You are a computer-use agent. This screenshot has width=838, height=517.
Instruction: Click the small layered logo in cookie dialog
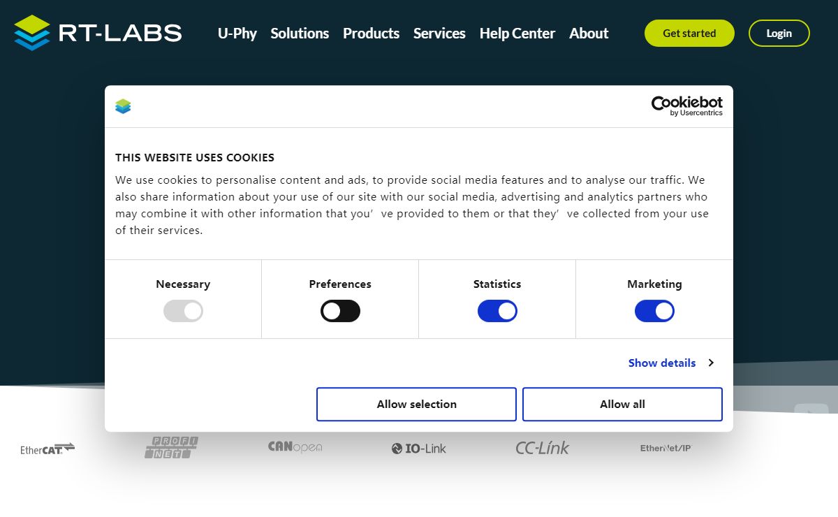tap(123, 106)
